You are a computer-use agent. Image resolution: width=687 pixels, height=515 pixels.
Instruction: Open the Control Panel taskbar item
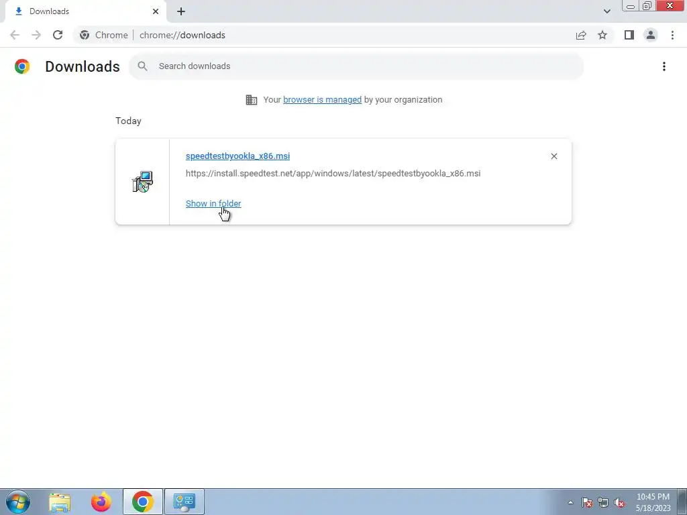click(x=184, y=502)
